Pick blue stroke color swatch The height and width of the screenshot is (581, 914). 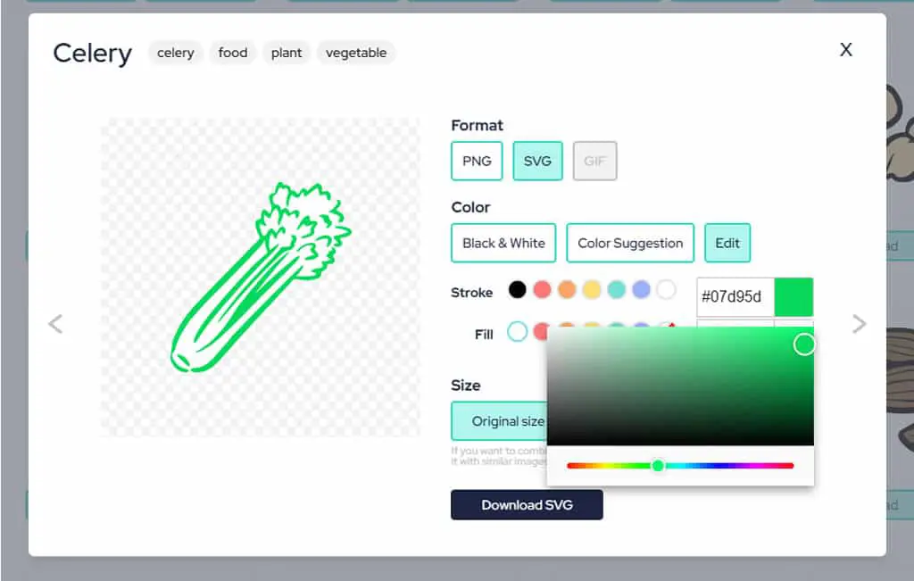click(641, 290)
